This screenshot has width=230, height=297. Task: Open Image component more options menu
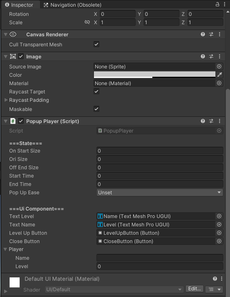tap(220, 56)
